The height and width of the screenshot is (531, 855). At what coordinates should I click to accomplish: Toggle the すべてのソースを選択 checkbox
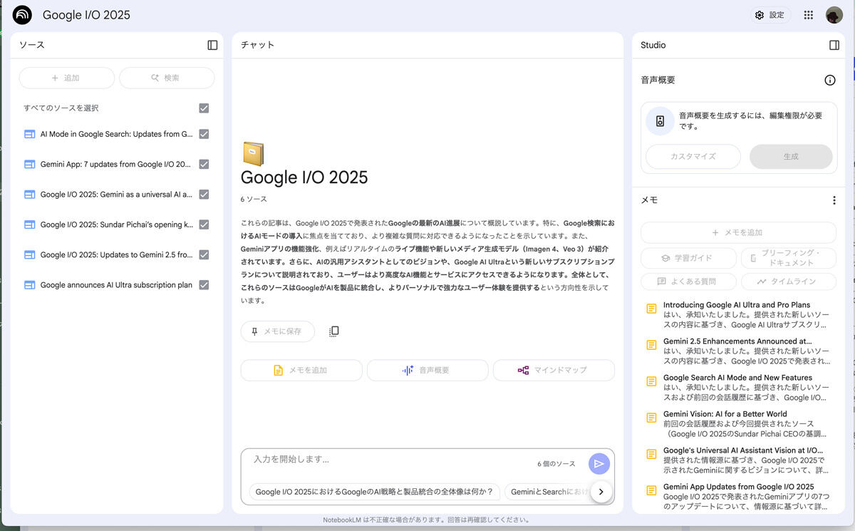tap(204, 108)
